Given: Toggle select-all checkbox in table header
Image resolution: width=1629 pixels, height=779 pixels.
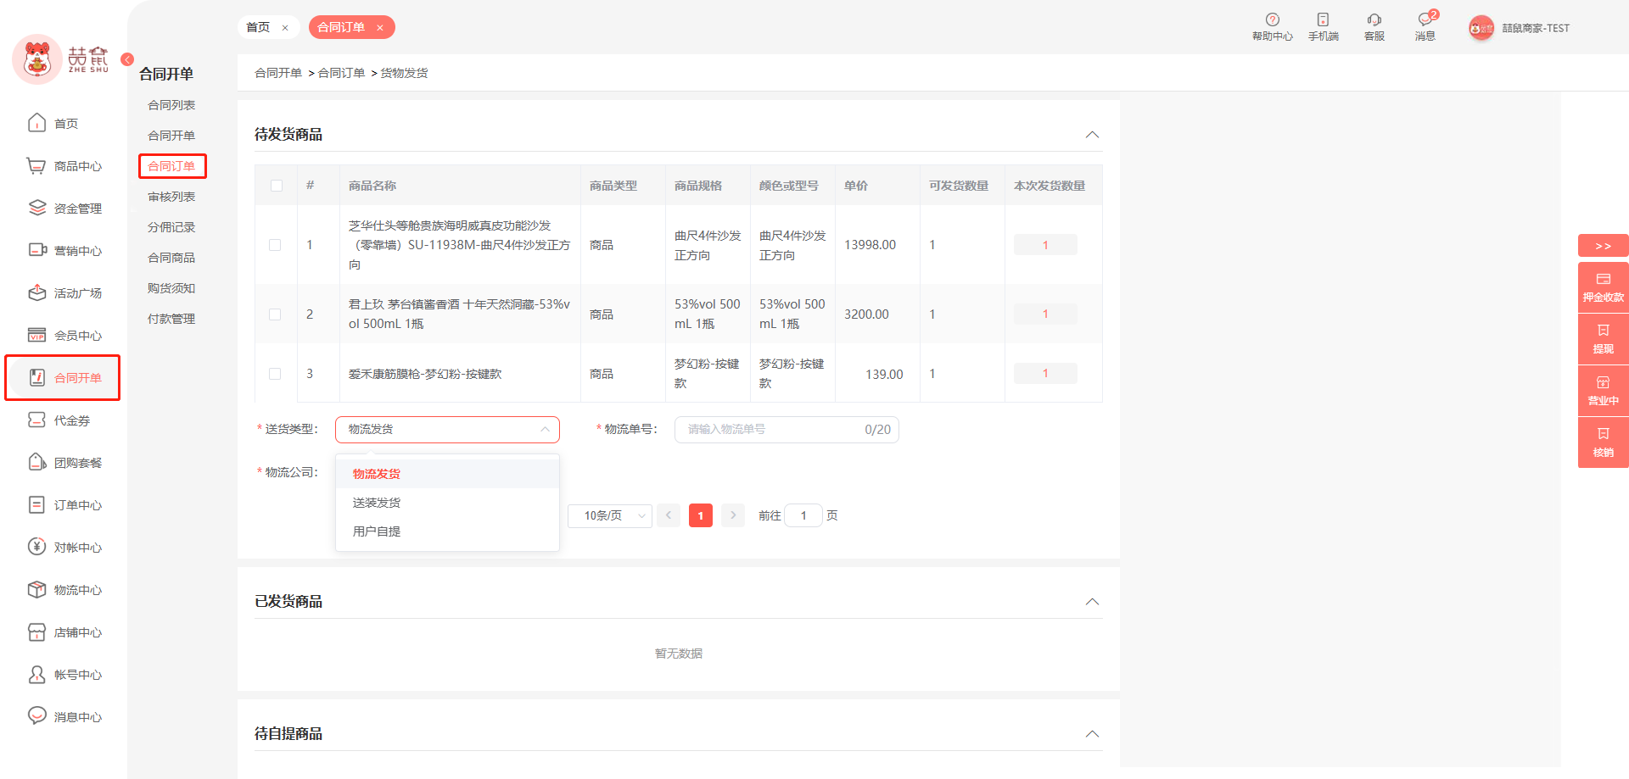Looking at the screenshot, I should click(x=277, y=186).
